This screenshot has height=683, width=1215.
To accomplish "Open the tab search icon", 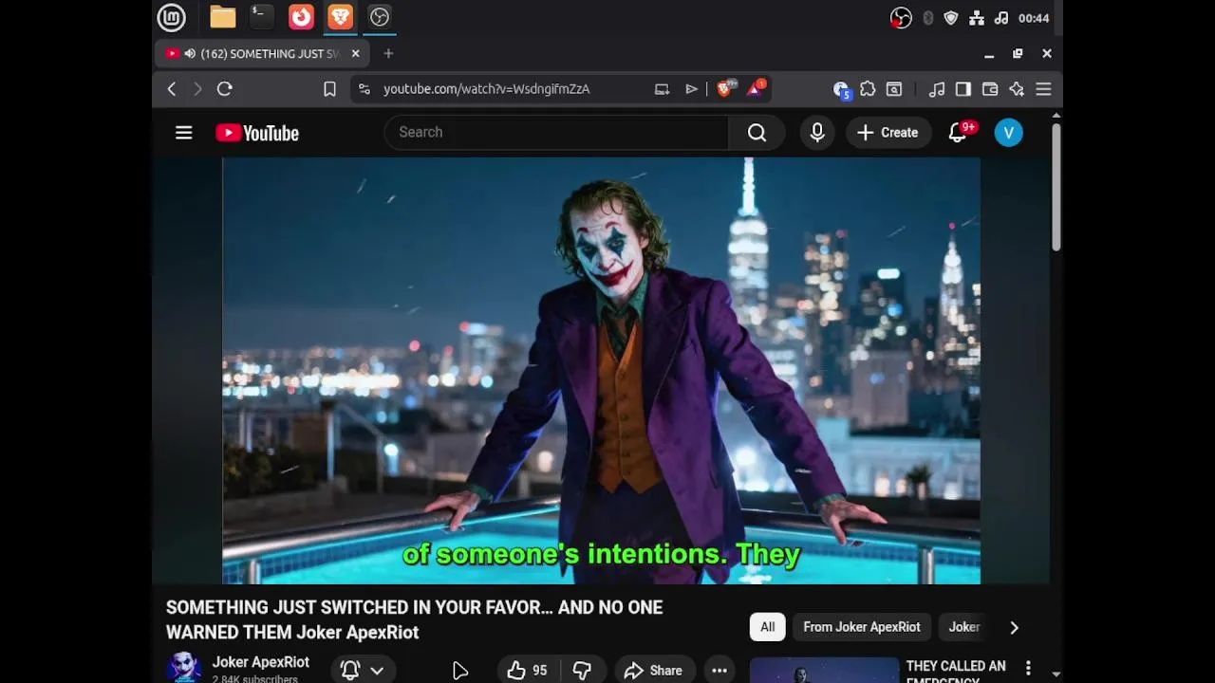I will tap(894, 89).
